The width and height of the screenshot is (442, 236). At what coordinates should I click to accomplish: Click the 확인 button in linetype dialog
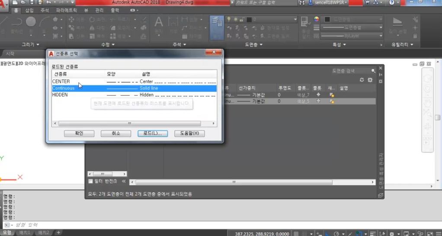[x=79, y=133]
